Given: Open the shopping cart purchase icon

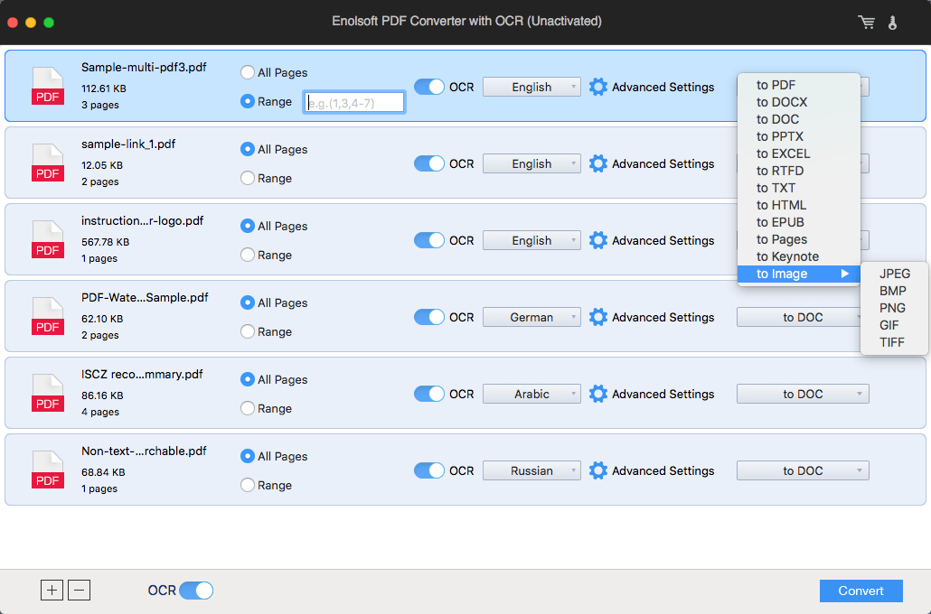Looking at the screenshot, I should pos(866,23).
